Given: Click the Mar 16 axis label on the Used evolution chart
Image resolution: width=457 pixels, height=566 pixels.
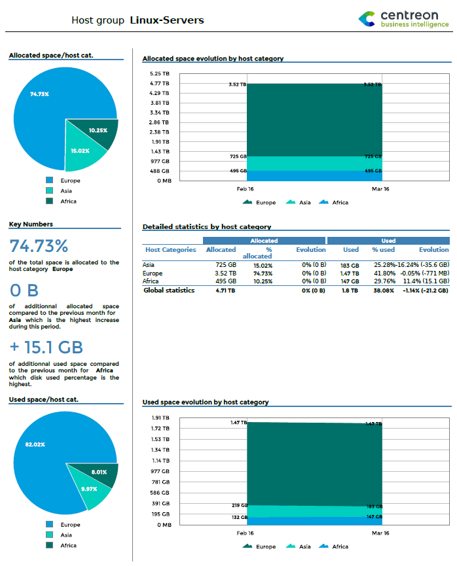Looking at the screenshot, I should pos(380,533).
